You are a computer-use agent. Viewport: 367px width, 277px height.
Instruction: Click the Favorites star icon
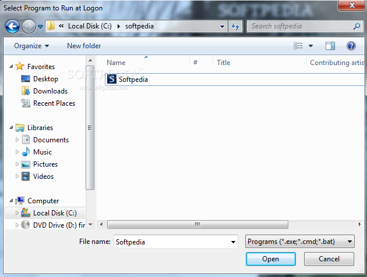click(x=20, y=66)
